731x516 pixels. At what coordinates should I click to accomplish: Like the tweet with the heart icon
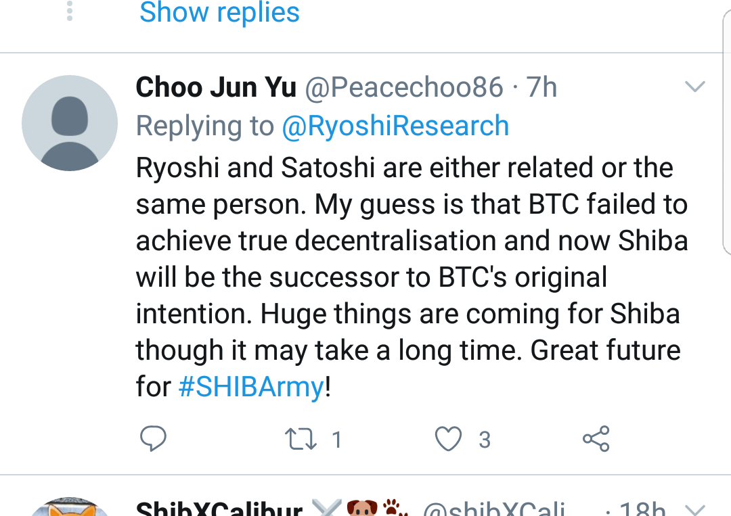point(448,440)
